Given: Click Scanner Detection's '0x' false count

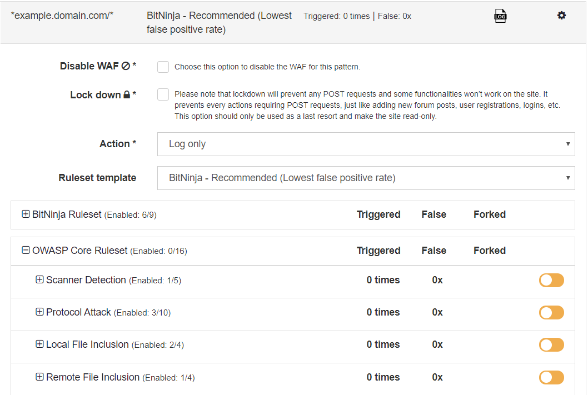Looking at the screenshot, I should coord(437,280).
